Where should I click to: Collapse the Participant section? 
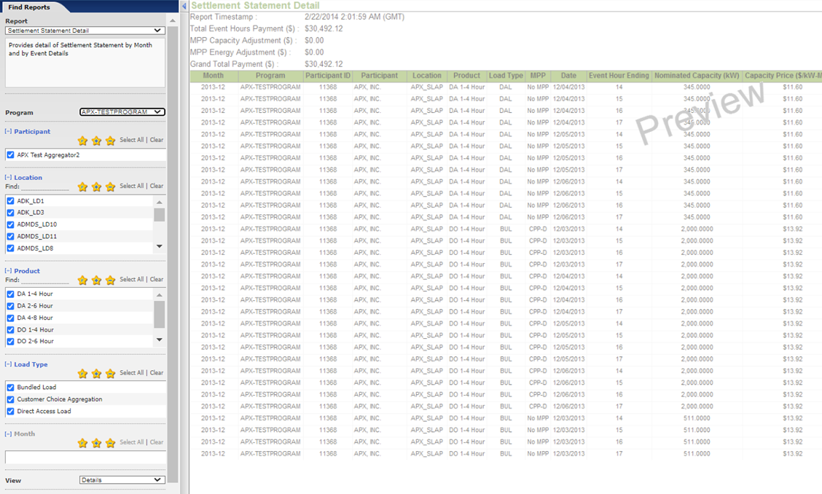tap(8, 130)
